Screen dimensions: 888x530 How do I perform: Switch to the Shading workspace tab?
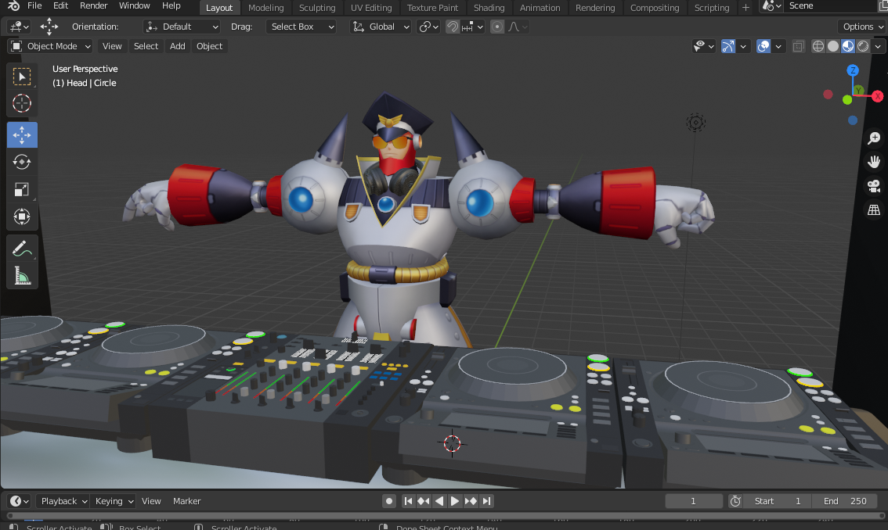(x=489, y=8)
